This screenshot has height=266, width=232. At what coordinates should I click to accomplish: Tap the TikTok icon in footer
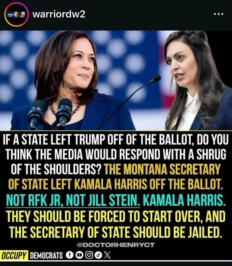(x=98, y=255)
